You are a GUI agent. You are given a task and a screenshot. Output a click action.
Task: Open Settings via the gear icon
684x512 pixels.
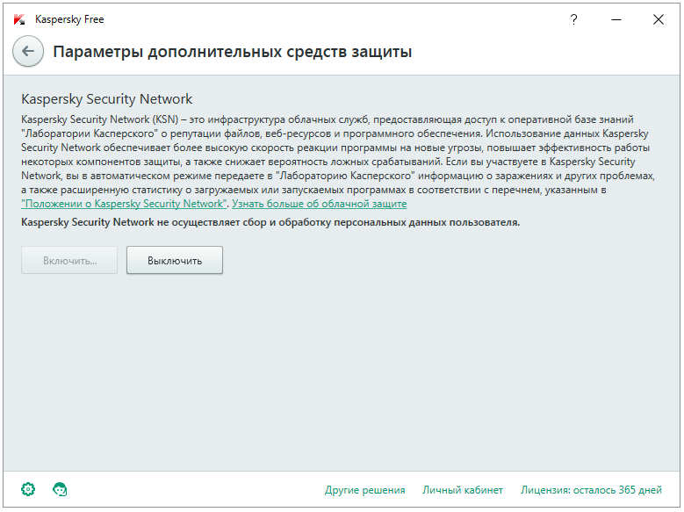click(x=28, y=489)
